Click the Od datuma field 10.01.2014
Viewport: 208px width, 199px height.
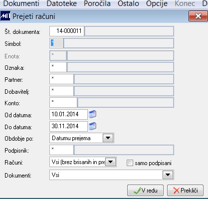tap(68, 114)
